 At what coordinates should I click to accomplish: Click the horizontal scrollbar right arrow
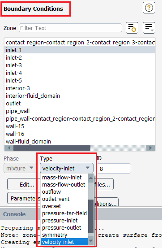tap(151, 148)
